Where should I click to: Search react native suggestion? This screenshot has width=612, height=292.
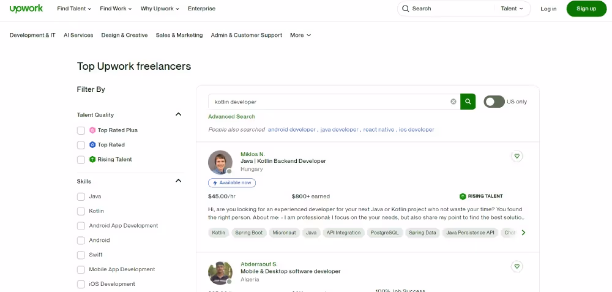point(379,130)
